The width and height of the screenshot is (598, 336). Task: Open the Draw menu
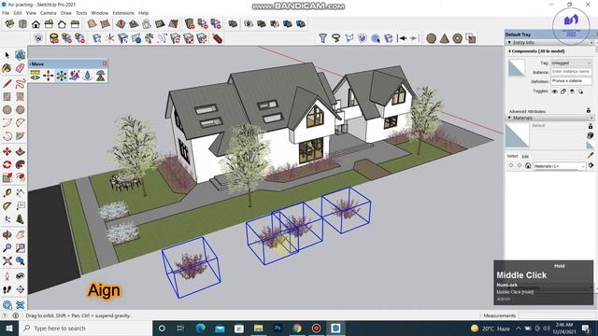tap(66, 13)
